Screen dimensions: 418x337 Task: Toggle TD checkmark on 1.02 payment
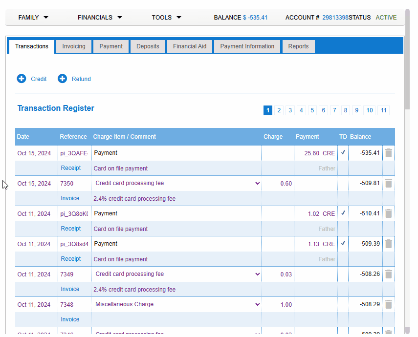tap(343, 213)
